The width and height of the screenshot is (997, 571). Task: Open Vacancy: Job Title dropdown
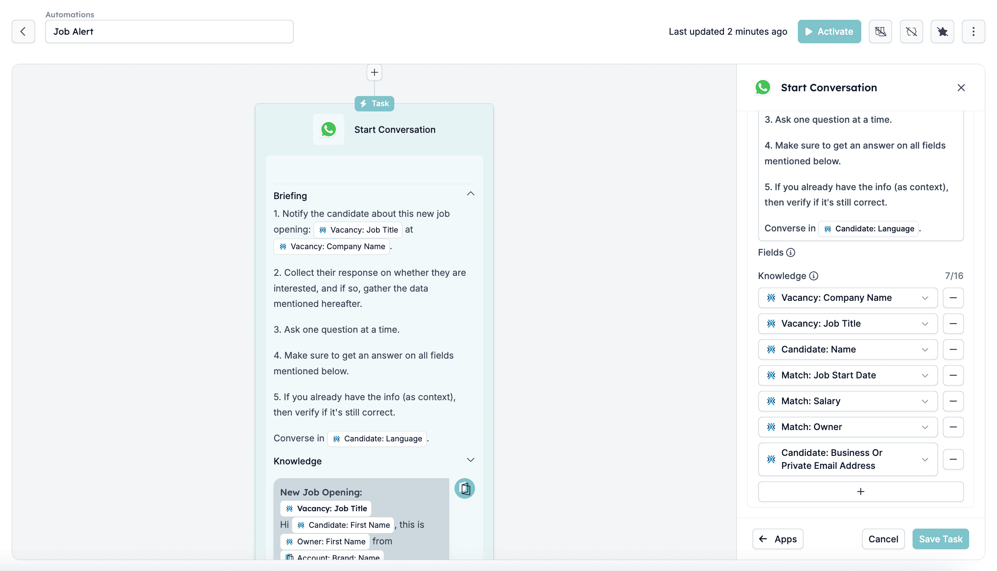[848, 323]
